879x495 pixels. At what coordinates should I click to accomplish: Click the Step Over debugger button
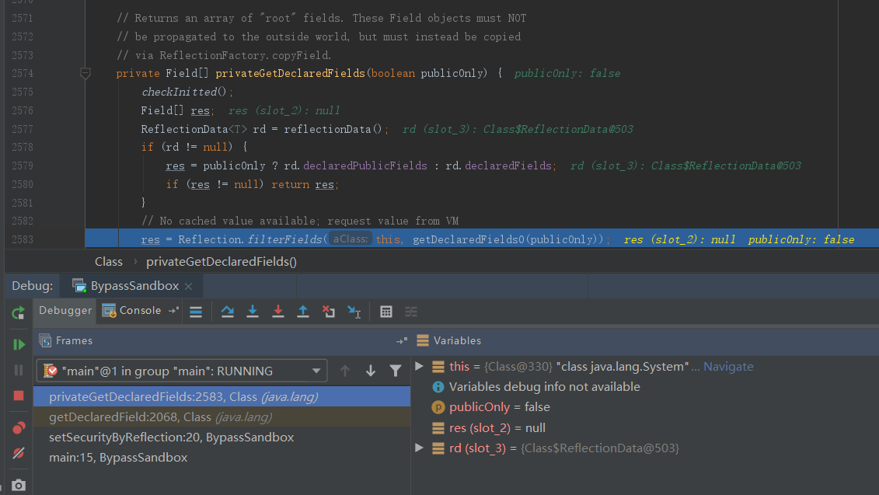click(x=227, y=312)
